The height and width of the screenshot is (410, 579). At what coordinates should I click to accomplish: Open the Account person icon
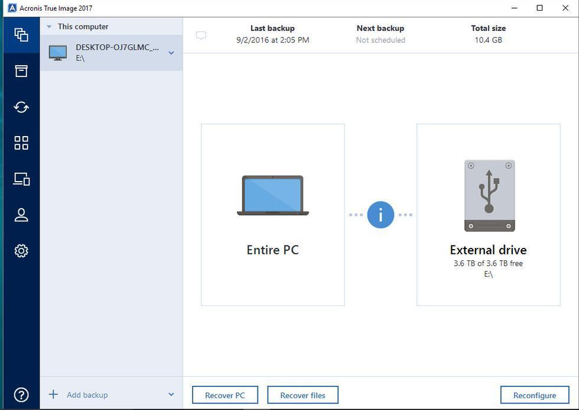21,215
